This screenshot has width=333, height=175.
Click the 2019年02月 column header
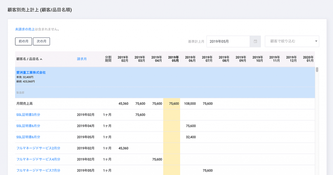[123, 59]
